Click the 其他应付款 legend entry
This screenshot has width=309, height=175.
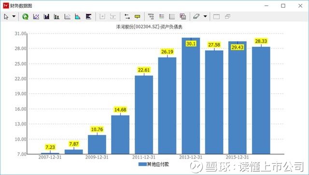point(154,164)
